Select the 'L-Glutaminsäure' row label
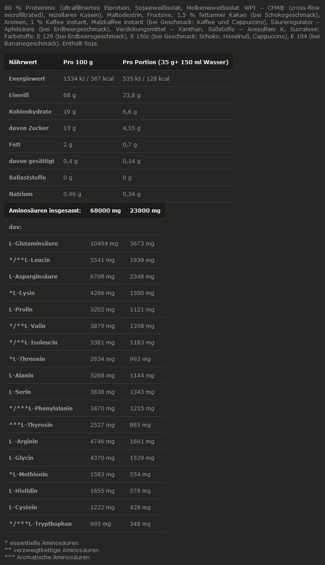325x565 pixels. (33, 244)
